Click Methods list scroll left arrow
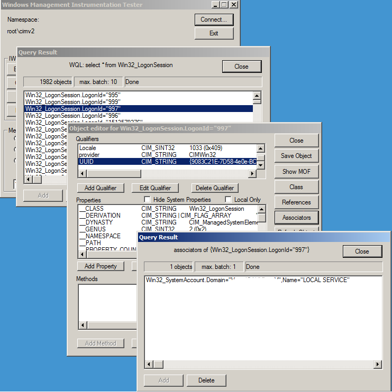This screenshot has width=392, height=392. tap(83, 325)
